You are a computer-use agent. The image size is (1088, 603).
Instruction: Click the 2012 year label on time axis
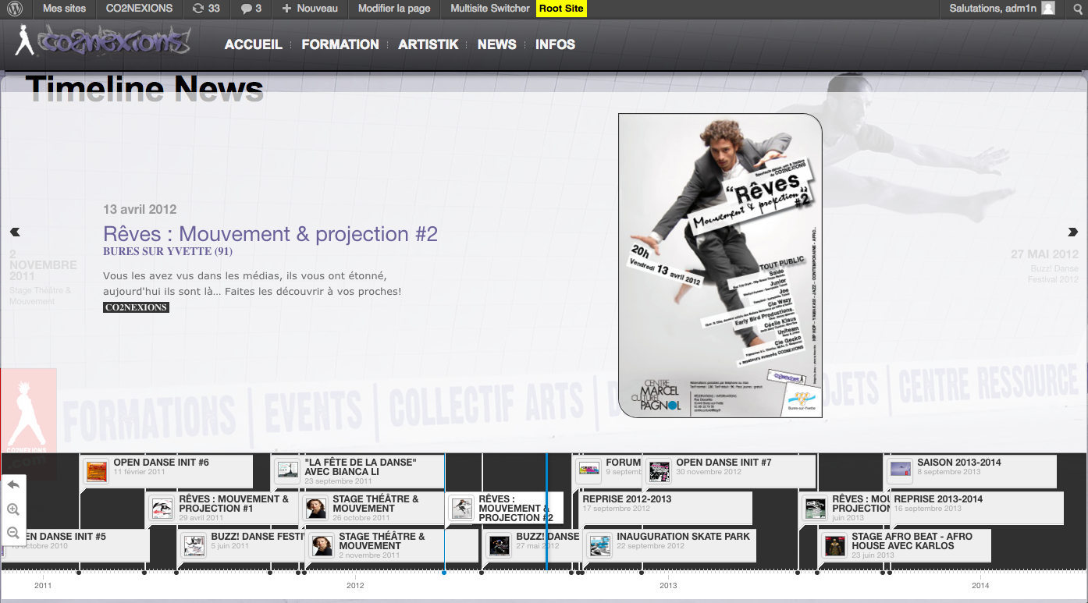[355, 585]
